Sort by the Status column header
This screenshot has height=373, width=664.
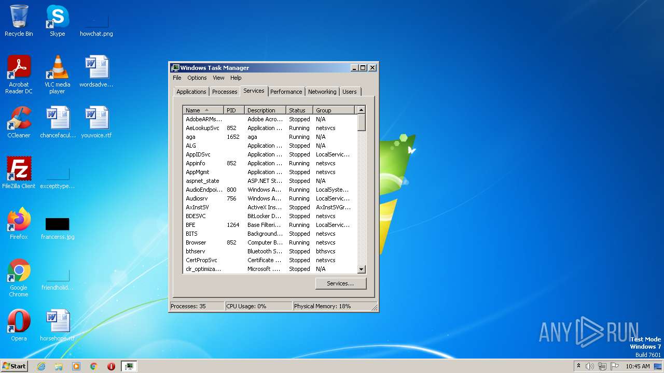pyautogui.click(x=300, y=110)
